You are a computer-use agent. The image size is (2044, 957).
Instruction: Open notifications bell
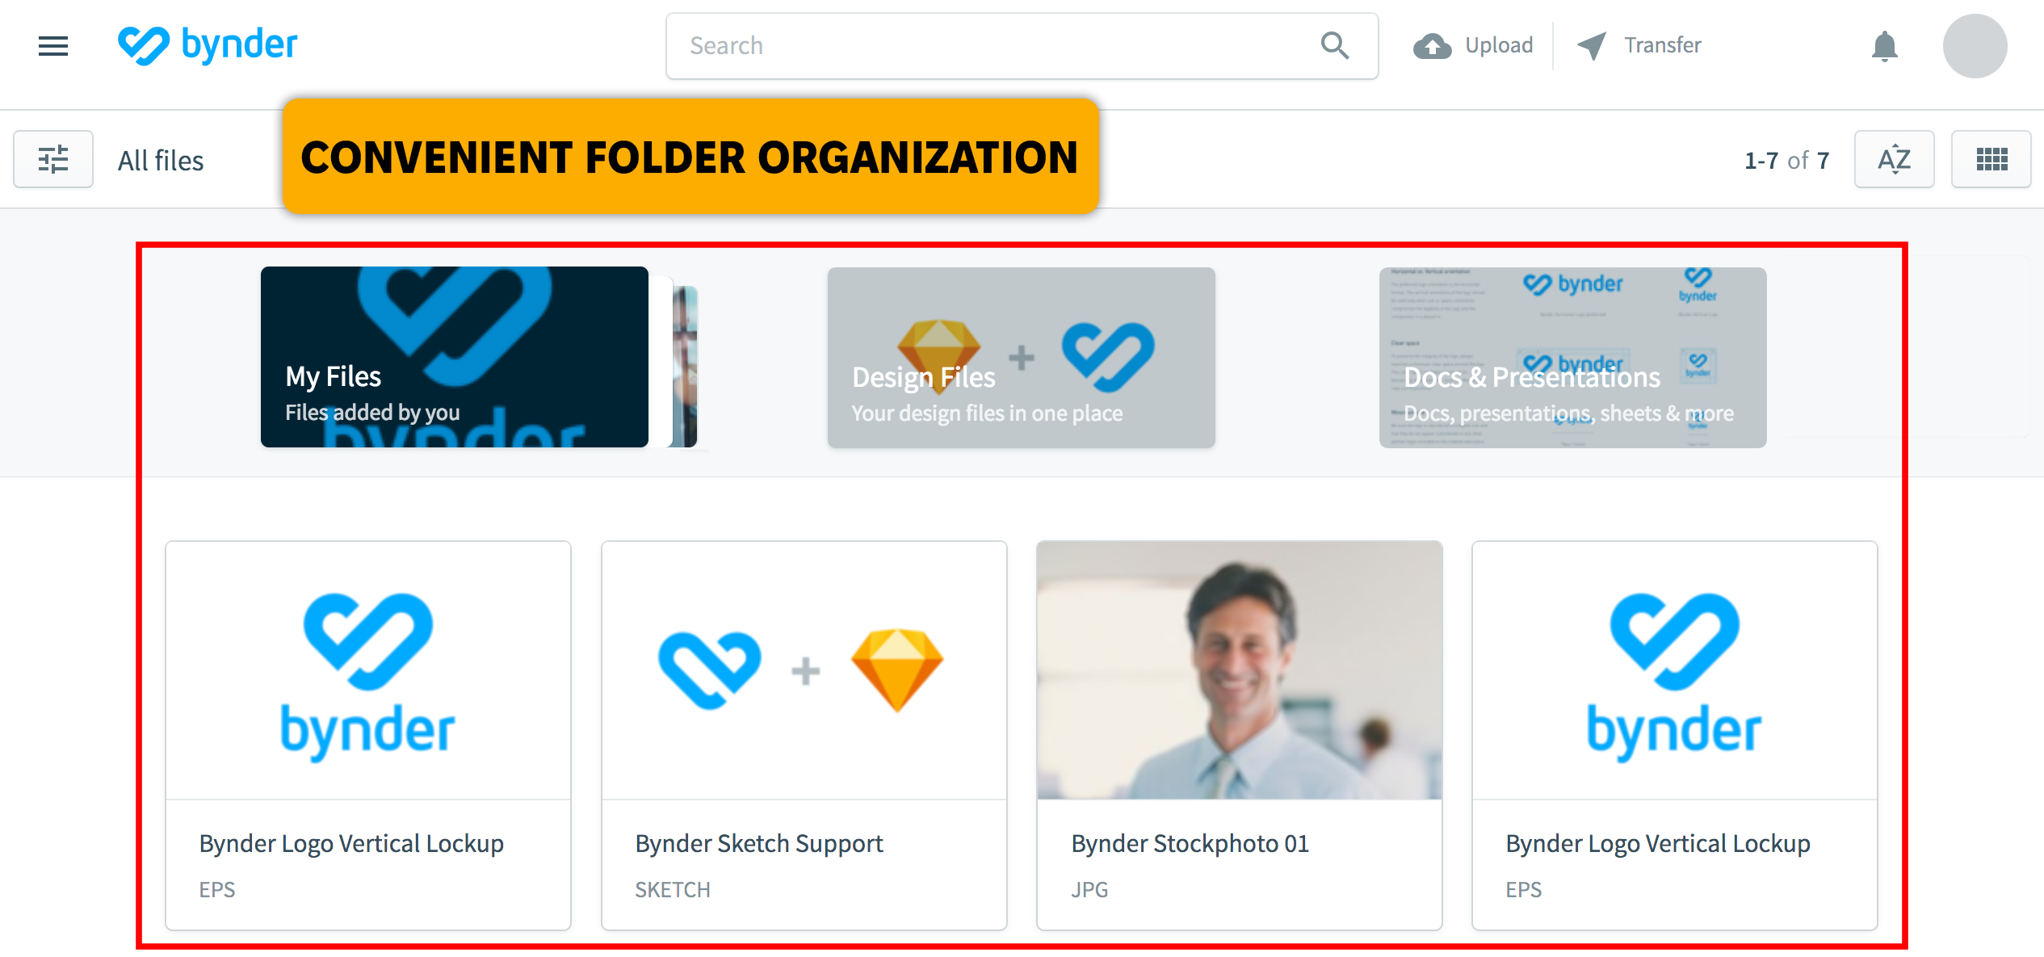(1884, 46)
